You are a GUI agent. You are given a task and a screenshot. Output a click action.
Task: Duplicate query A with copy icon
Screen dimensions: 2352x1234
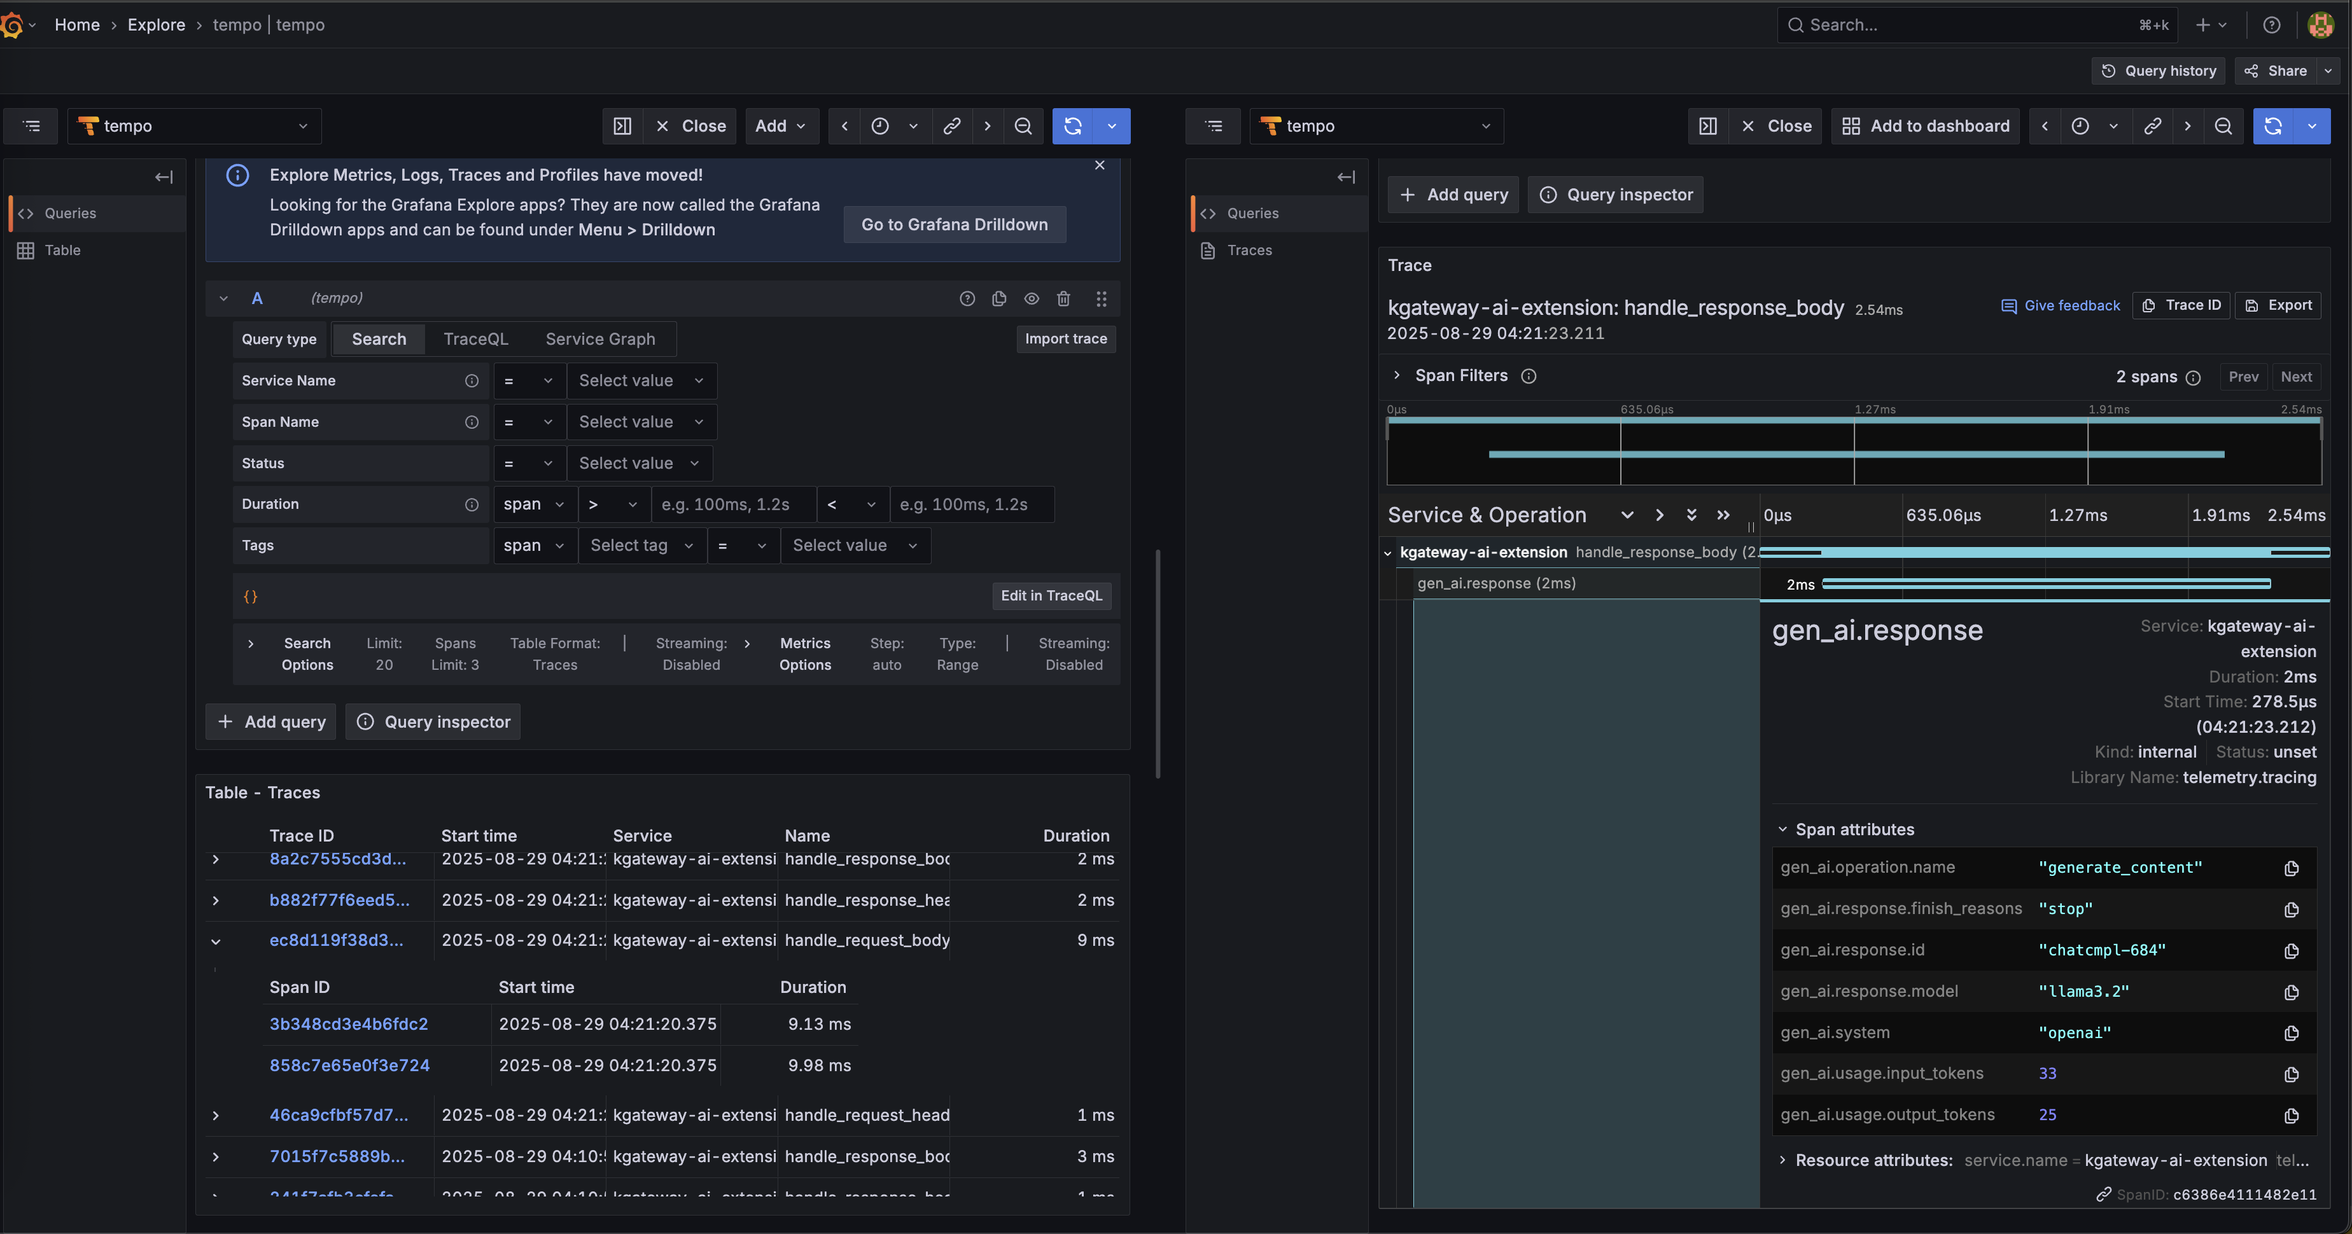(x=999, y=298)
